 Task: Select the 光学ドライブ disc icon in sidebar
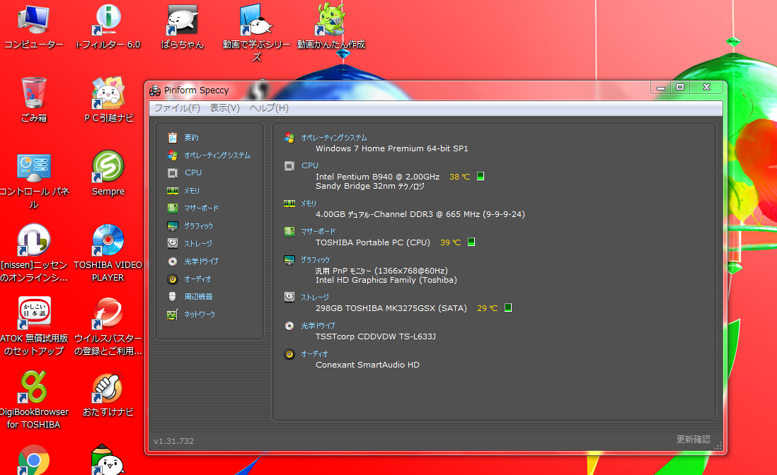pos(173,262)
